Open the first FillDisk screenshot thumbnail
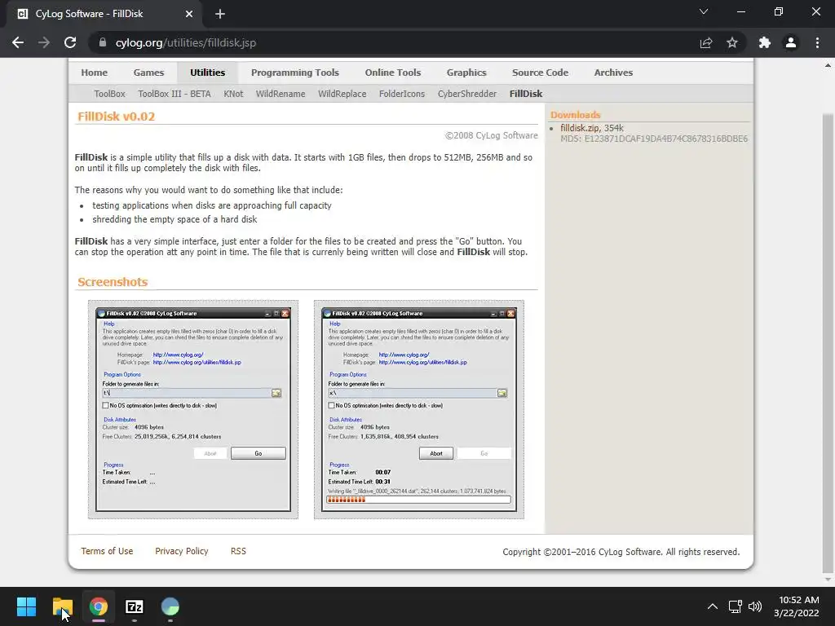Viewport: 835px width, 626px height. click(x=193, y=409)
